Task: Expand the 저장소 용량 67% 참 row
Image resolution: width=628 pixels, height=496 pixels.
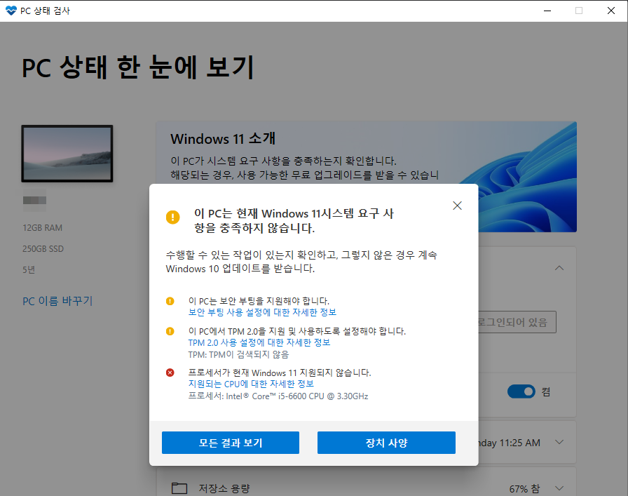Action: [559, 488]
